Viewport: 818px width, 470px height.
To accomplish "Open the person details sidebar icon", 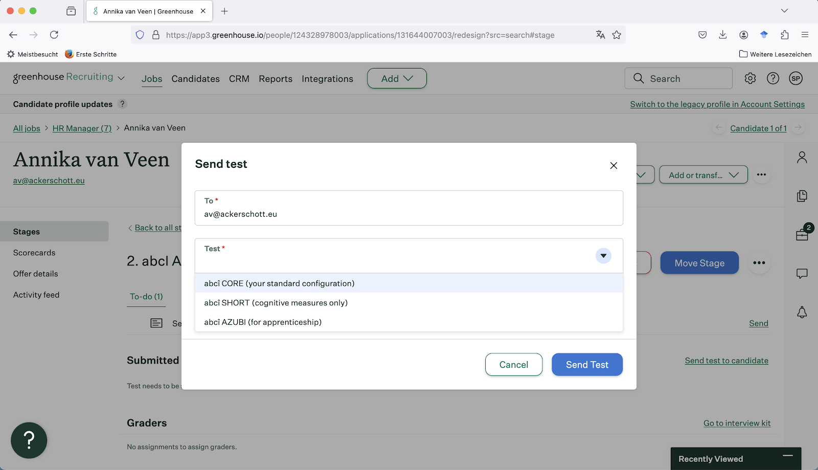I will pyautogui.click(x=802, y=158).
